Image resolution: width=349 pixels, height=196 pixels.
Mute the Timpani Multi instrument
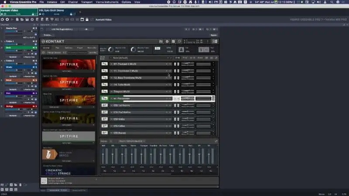[178, 91]
